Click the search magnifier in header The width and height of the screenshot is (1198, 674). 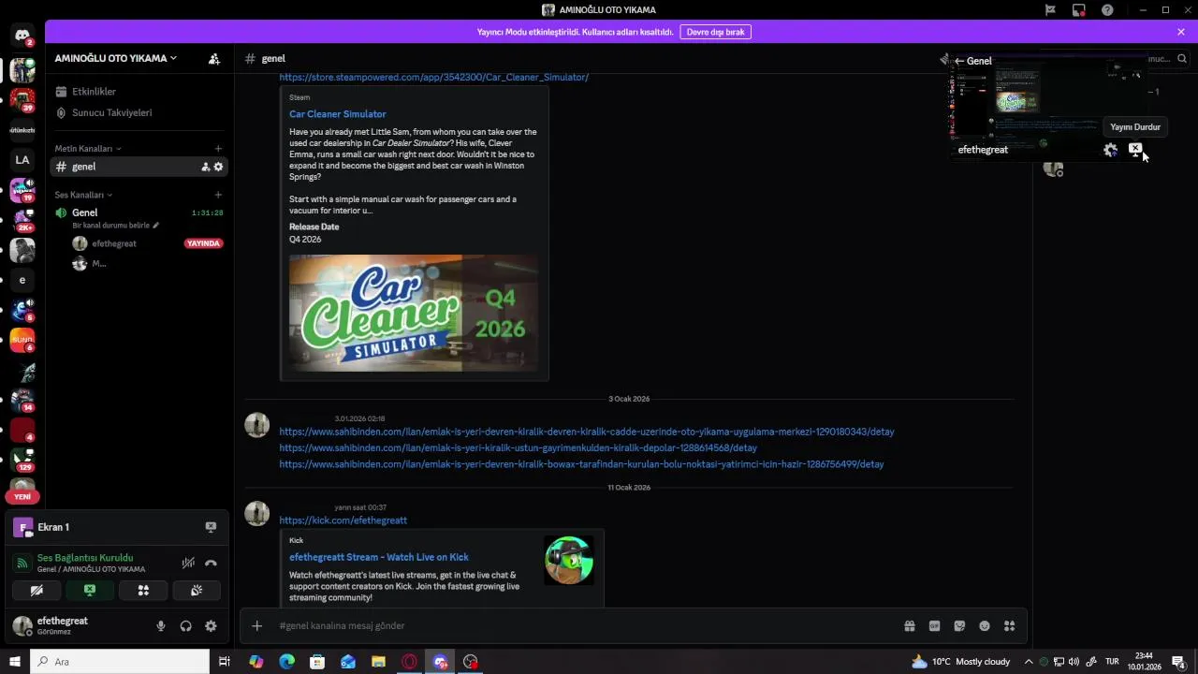(x=1182, y=58)
